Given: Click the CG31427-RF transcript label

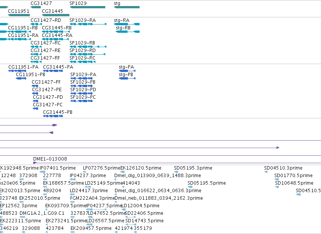Looking at the screenshot, I should click(45, 58).
